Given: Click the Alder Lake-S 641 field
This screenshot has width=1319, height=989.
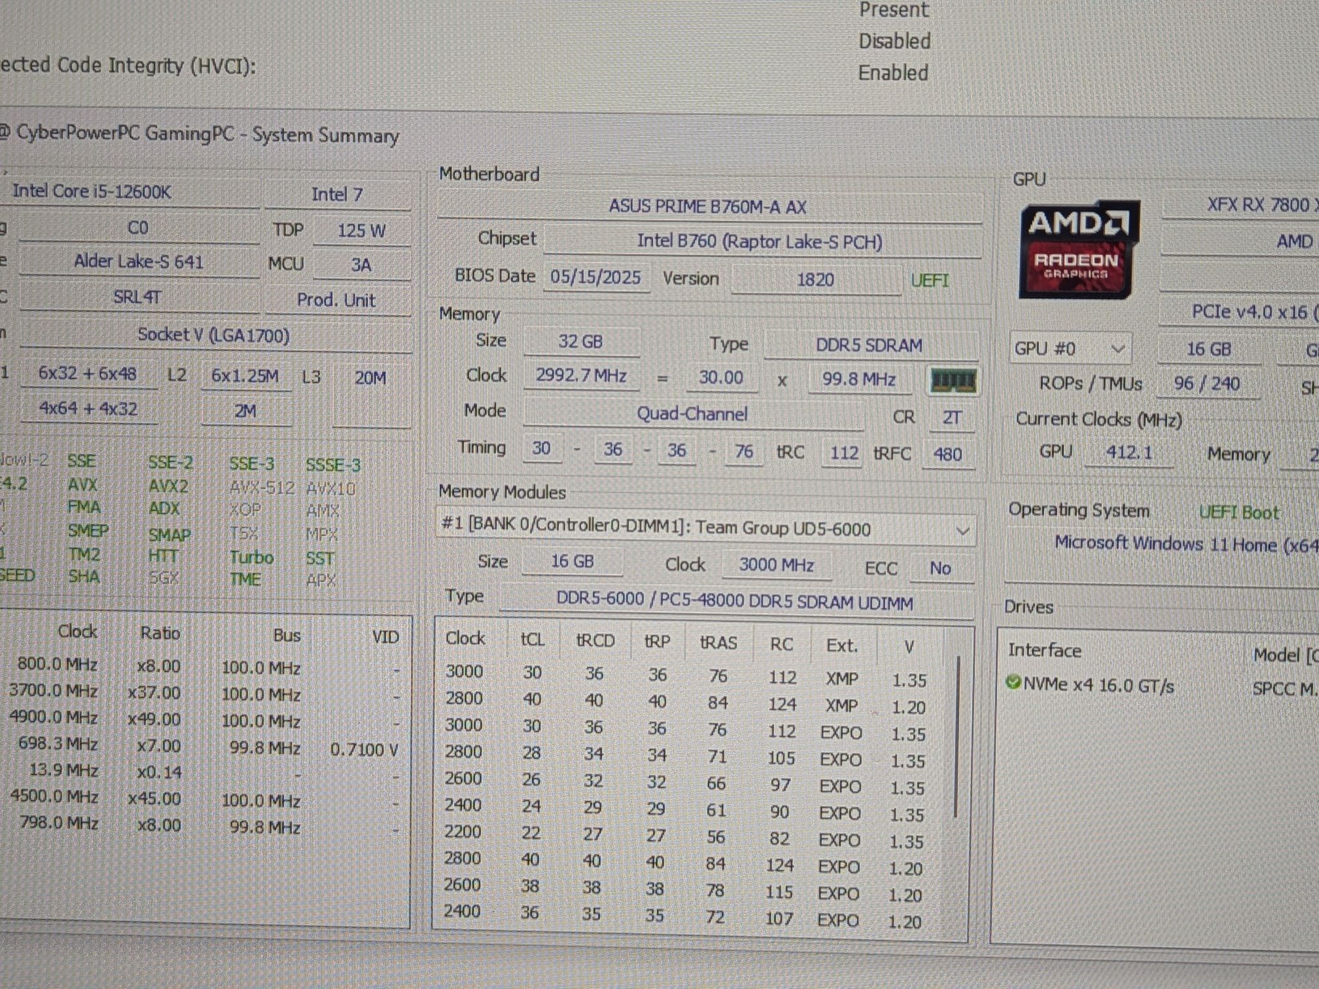Looking at the screenshot, I should 138,261.
